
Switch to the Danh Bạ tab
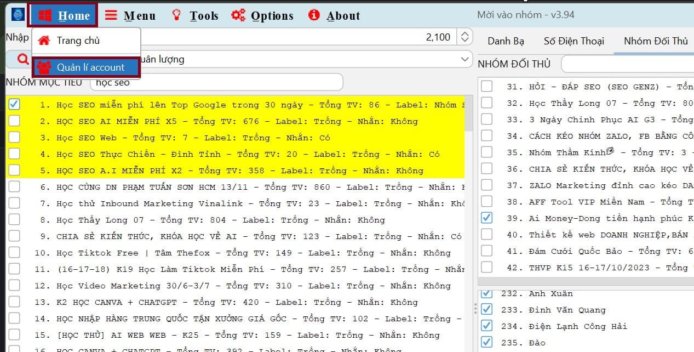click(506, 41)
